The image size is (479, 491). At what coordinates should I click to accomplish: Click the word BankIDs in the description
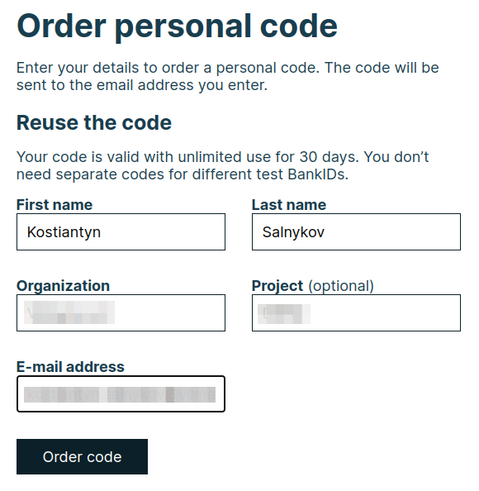tap(318, 174)
